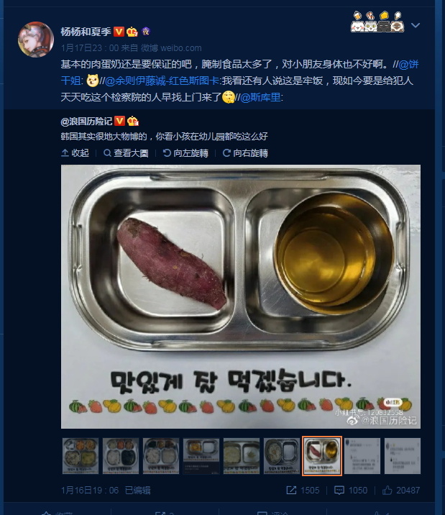Open the @浪国历险记 original poster link
The width and height of the screenshot is (445, 515).
coord(87,121)
